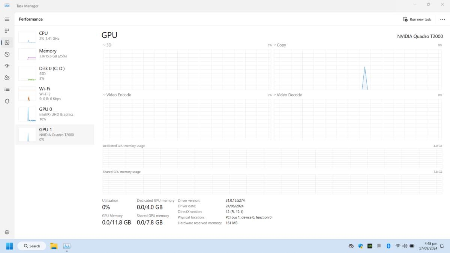
Task: Open the Services page icon
Action: (x=7, y=101)
